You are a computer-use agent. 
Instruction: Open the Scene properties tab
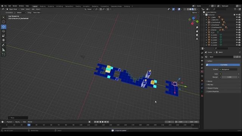[x=202, y=68]
